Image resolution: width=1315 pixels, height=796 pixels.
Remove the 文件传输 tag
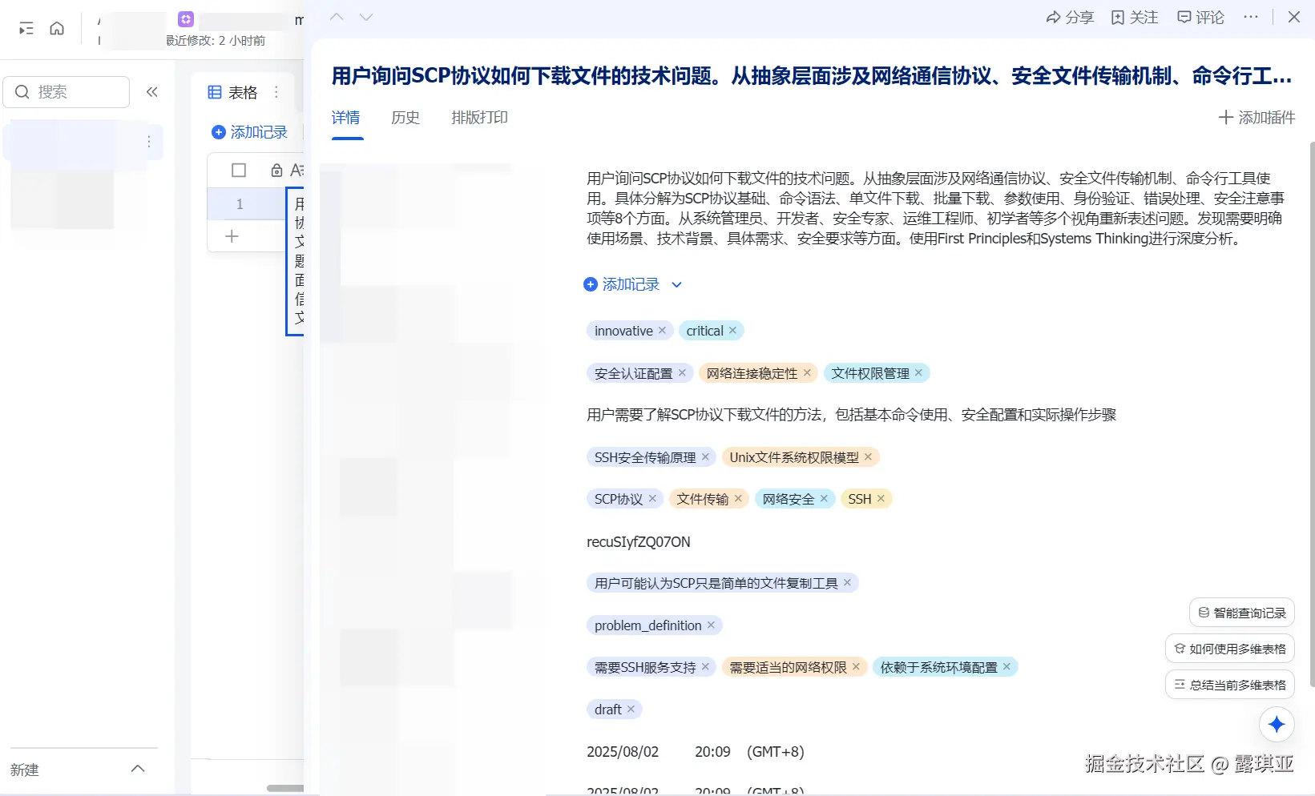[x=738, y=499]
